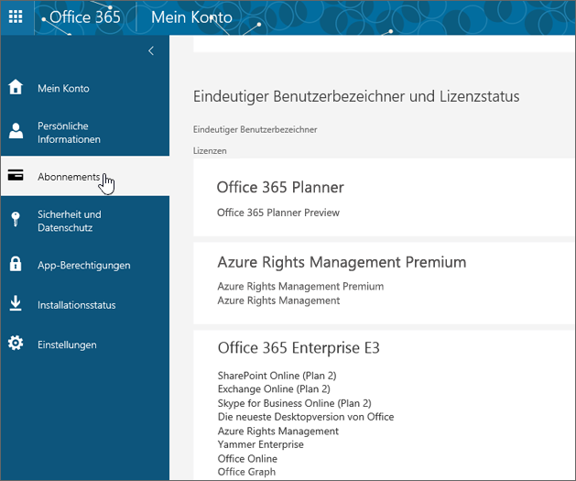Click the person icon for Persönliche Informationen

tap(16, 131)
